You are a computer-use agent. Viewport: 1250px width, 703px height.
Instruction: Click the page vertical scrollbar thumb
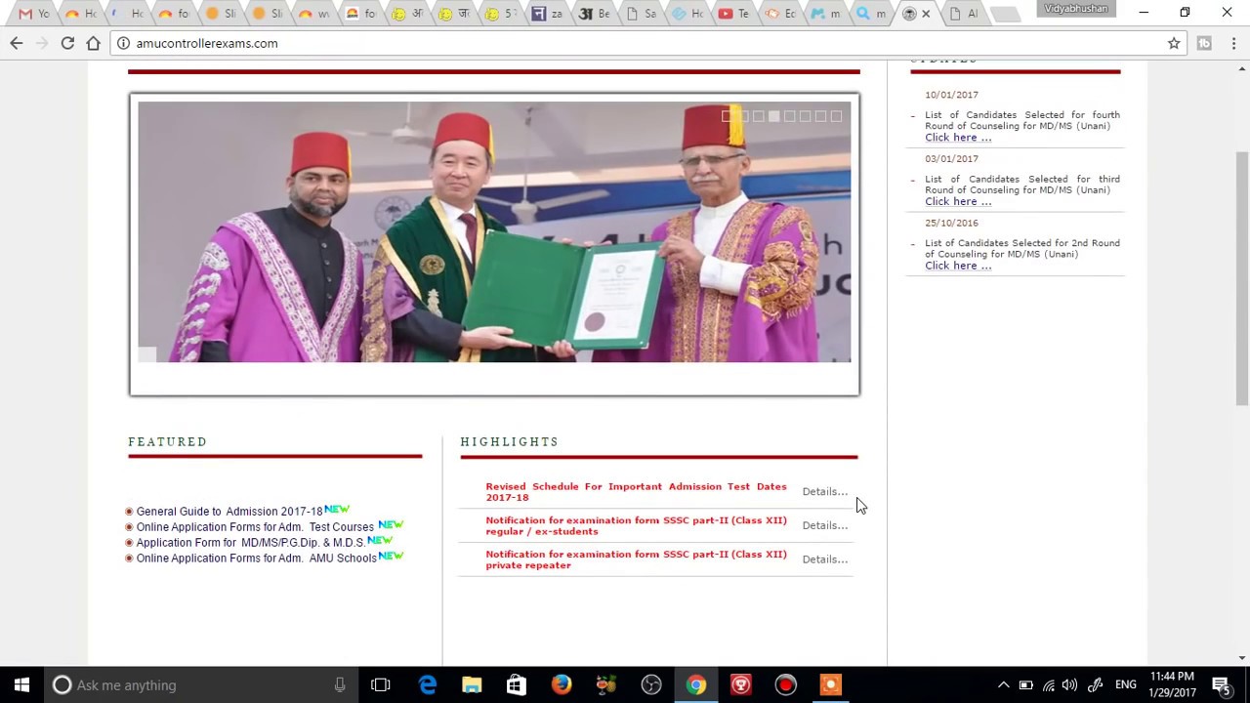(1242, 278)
